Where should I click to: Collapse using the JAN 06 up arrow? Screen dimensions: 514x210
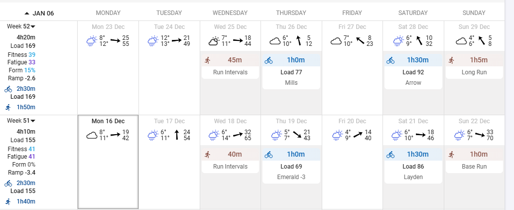(27, 13)
